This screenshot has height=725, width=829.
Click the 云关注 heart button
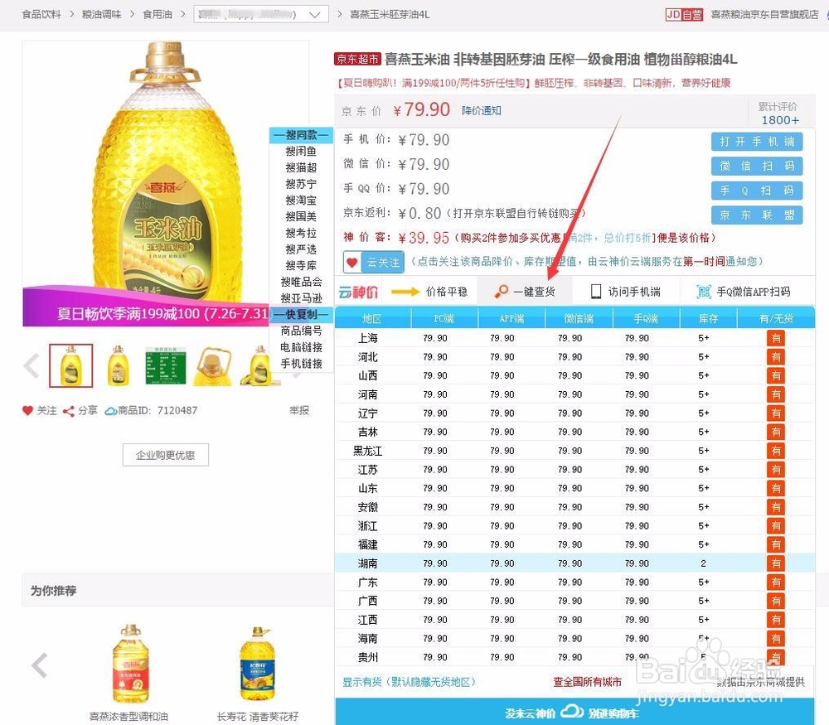(x=374, y=262)
